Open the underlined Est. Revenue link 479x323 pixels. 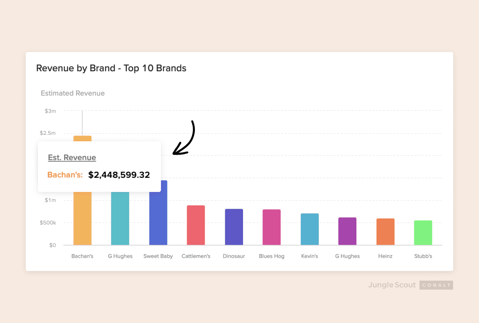(x=72, y=158)
